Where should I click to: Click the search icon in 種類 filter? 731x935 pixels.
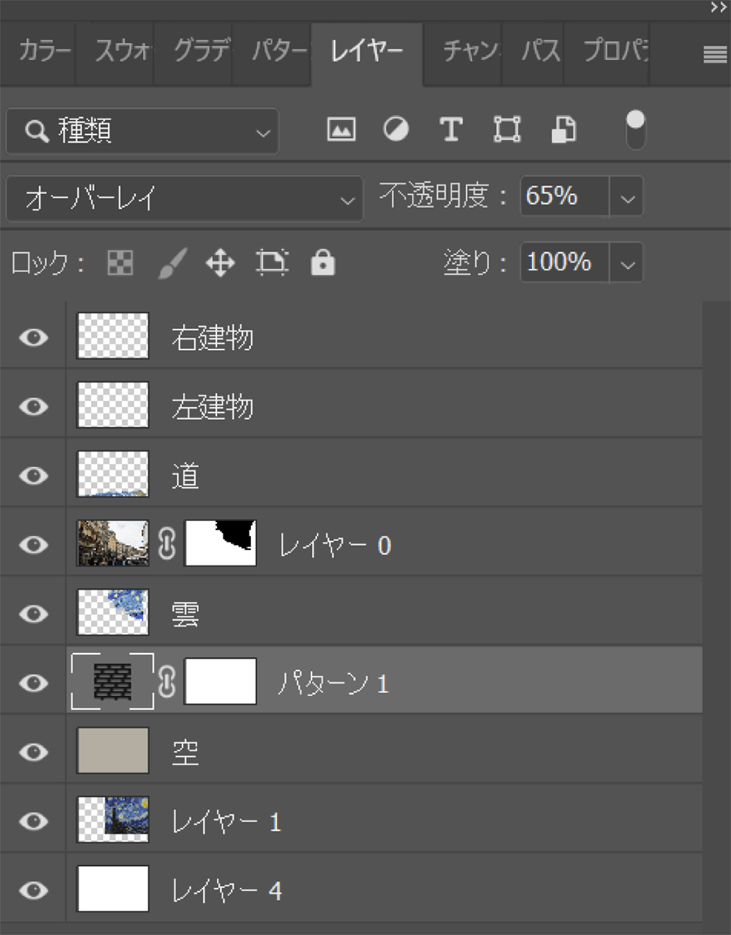(37, 131)
